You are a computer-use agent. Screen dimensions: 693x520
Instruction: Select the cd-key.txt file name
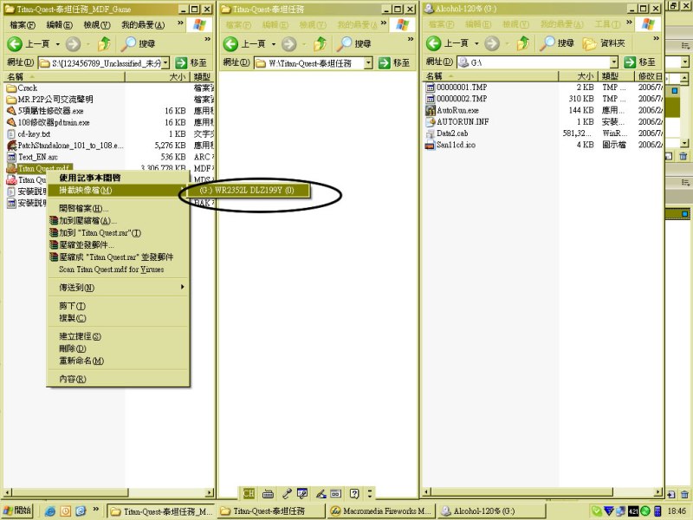click(34, 134)
